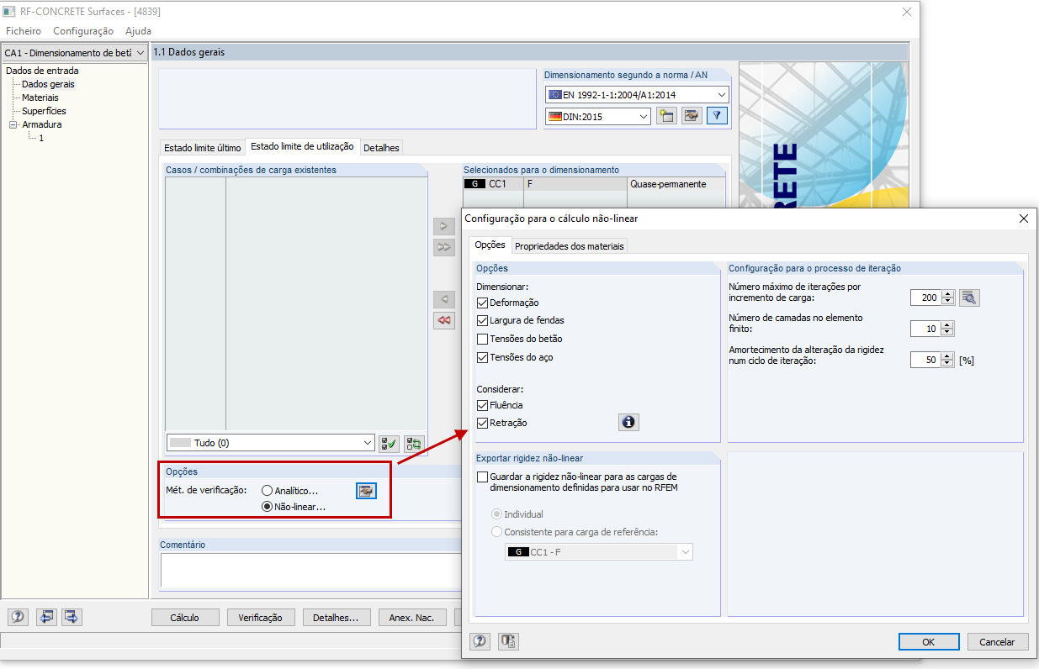Decrease number of layers stepper down arrow

949,333
